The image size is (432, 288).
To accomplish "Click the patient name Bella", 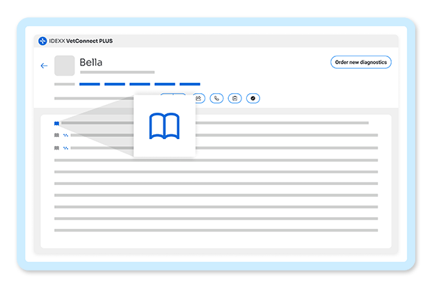I will coord(91,63).
